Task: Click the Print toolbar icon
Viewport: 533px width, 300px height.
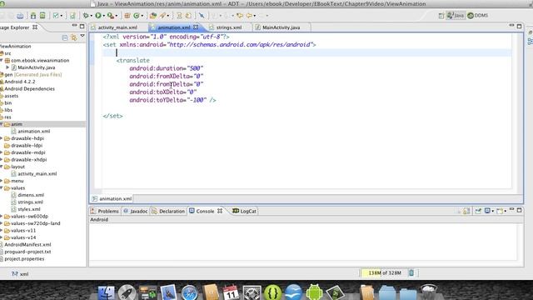Action: coord(20,16)
